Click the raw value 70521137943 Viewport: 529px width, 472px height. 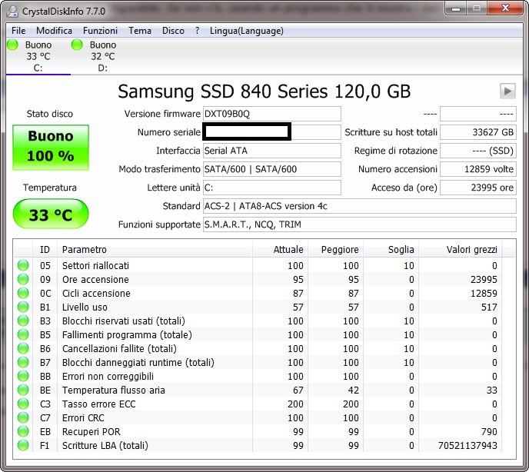[467, 445]
